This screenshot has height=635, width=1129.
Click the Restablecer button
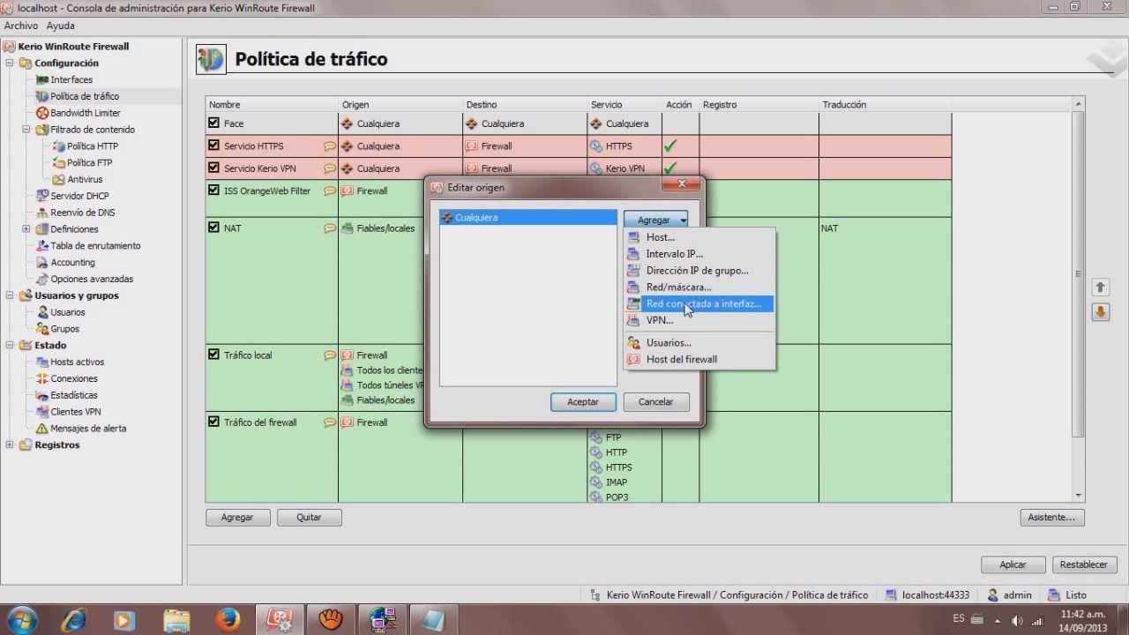pos(1084,564)
